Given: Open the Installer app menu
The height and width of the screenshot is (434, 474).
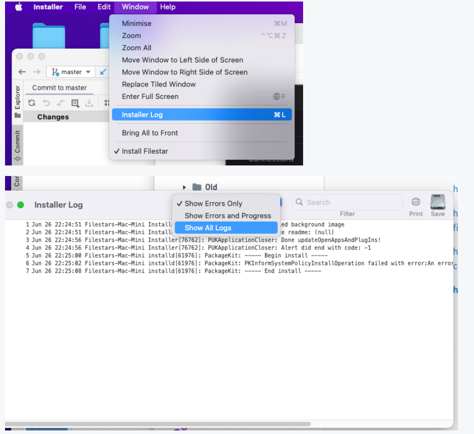Looking at the screenshot, I should [48, 7].
